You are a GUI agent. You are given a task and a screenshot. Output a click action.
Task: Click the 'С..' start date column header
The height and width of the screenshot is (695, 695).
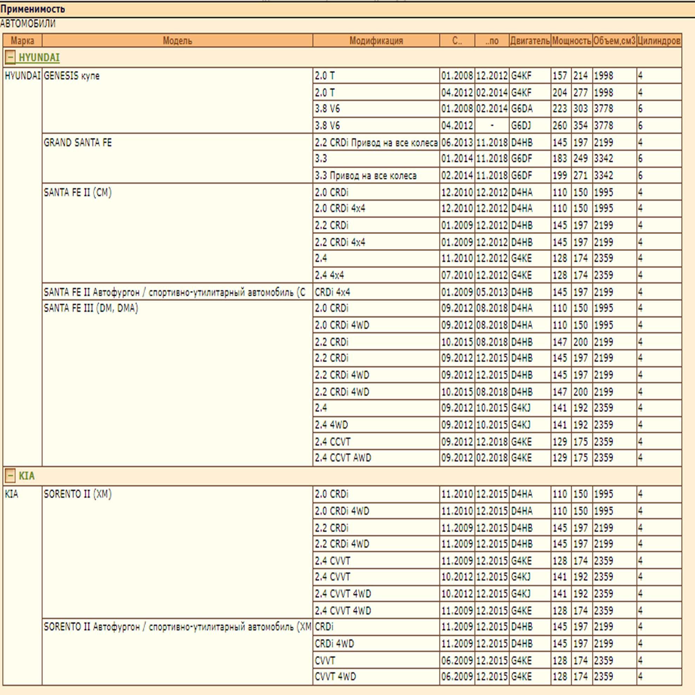[457, 41]
